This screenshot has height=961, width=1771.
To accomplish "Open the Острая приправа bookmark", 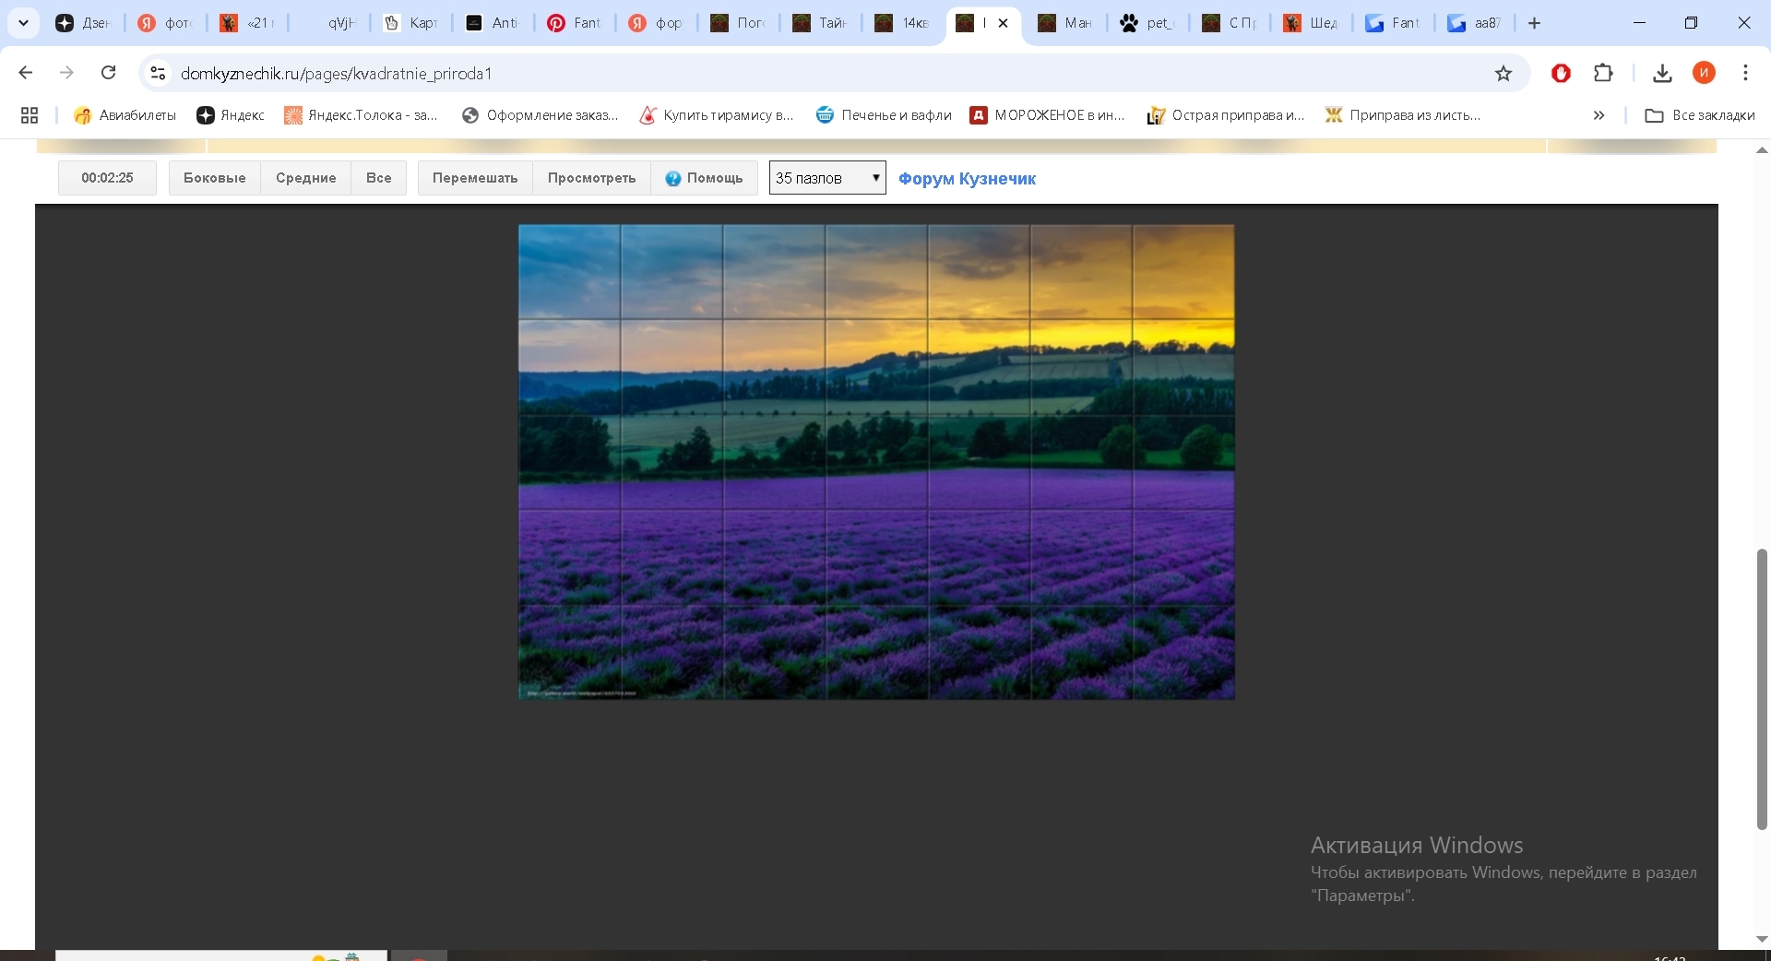I will [x=1226, y=115].
